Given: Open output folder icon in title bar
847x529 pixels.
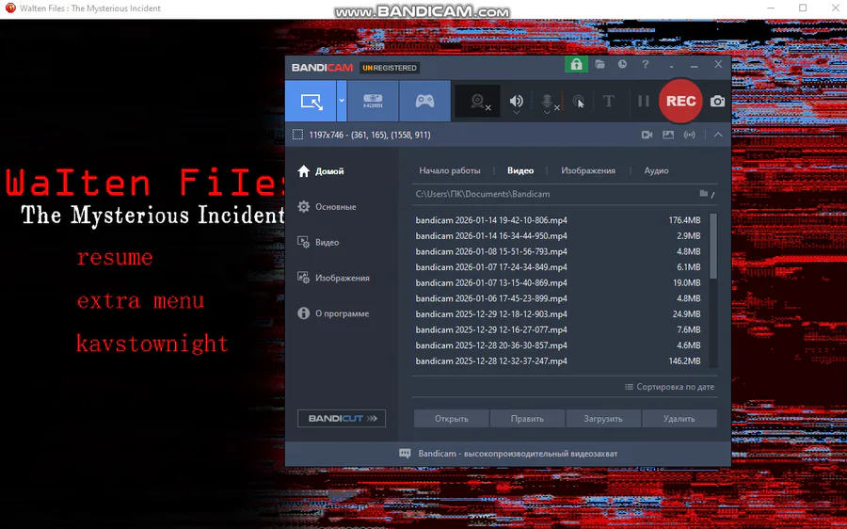Looking at the screenshot, I should coord(599,64).
